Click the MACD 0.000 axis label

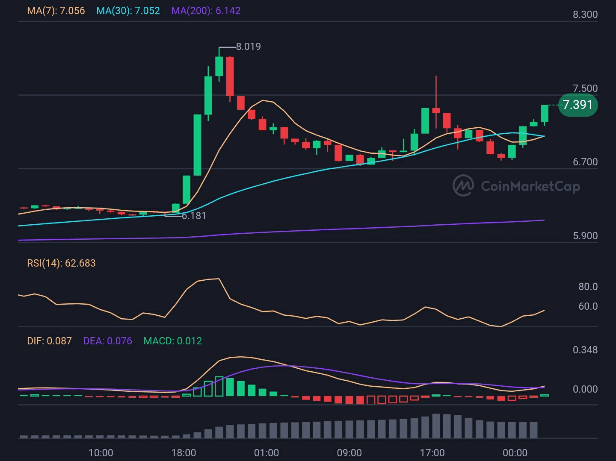[585, 389]
